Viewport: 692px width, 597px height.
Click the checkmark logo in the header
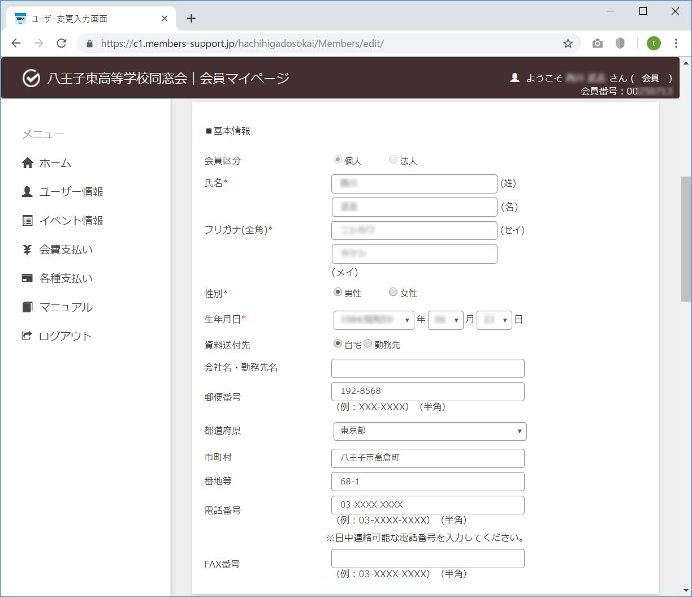31,78
